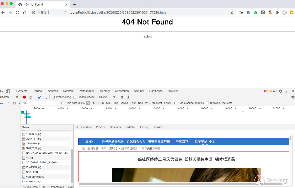Switch to the Sources panel
The image size is (295, 188).
53,91
